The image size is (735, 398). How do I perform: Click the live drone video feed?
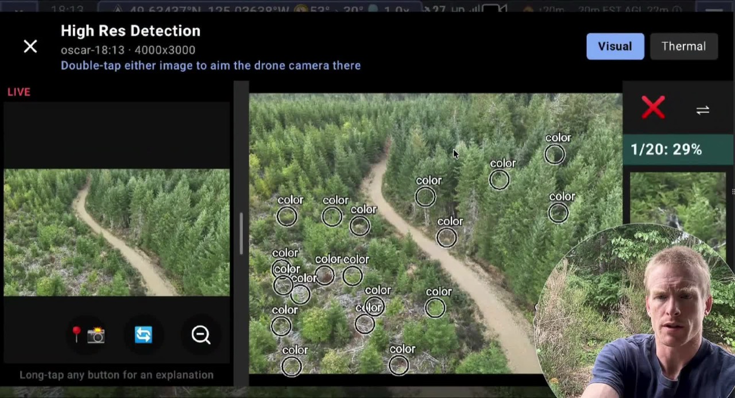(117, 233)
